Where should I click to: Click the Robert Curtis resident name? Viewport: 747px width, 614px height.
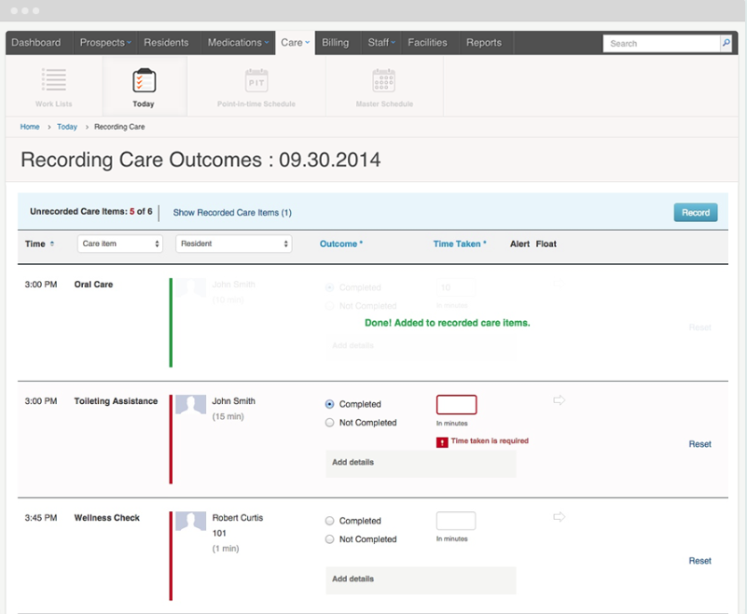[238, 518]
